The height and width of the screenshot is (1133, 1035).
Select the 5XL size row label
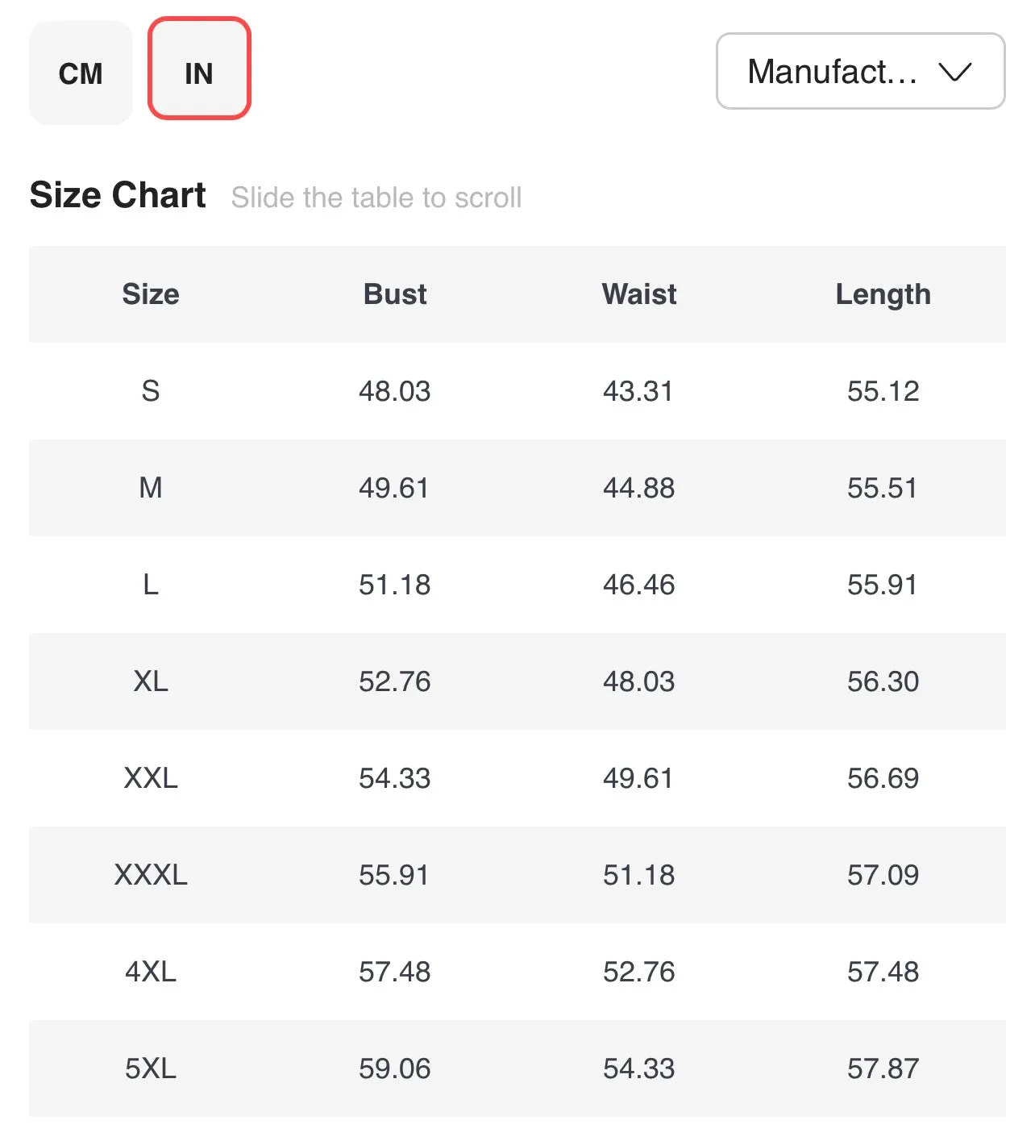(151, 1068)
